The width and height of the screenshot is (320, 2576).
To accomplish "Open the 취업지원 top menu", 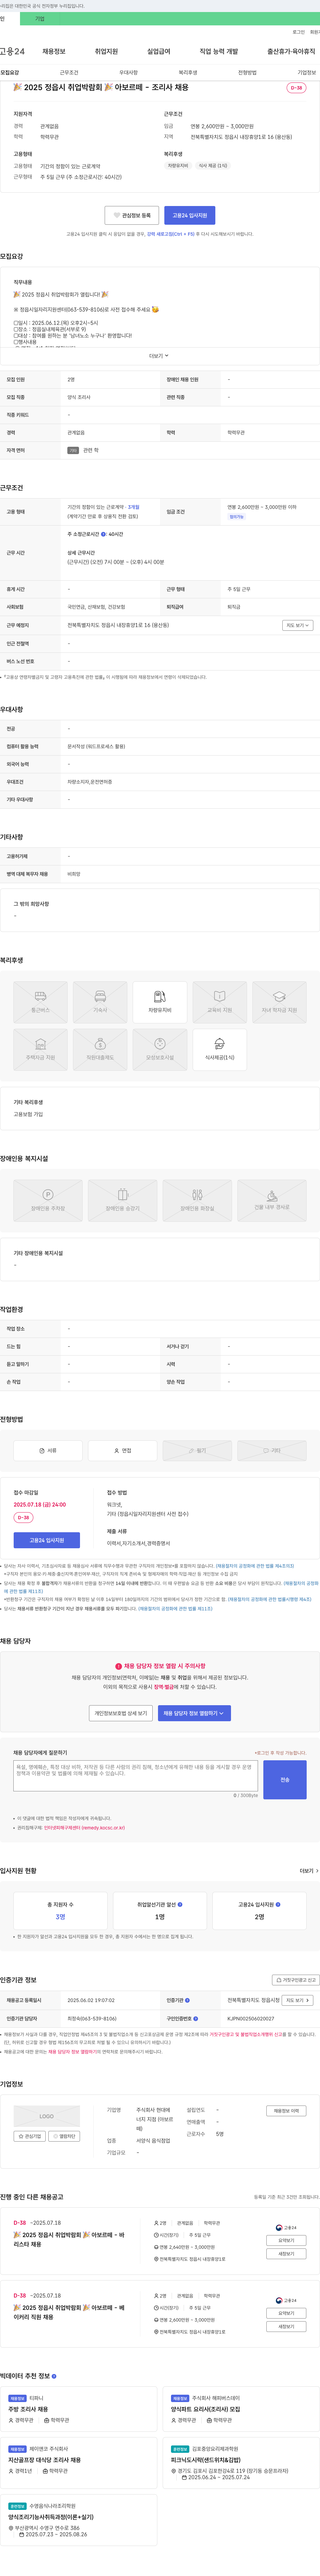I will 107,51.
